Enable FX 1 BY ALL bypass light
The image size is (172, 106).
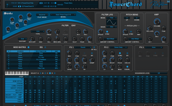[x=94, y=47]
